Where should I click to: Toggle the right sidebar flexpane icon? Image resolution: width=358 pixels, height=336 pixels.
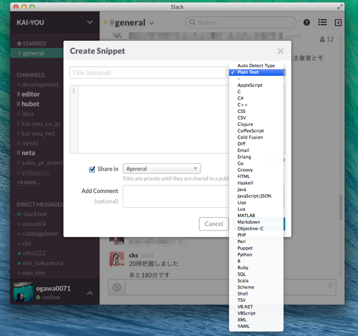338,22
